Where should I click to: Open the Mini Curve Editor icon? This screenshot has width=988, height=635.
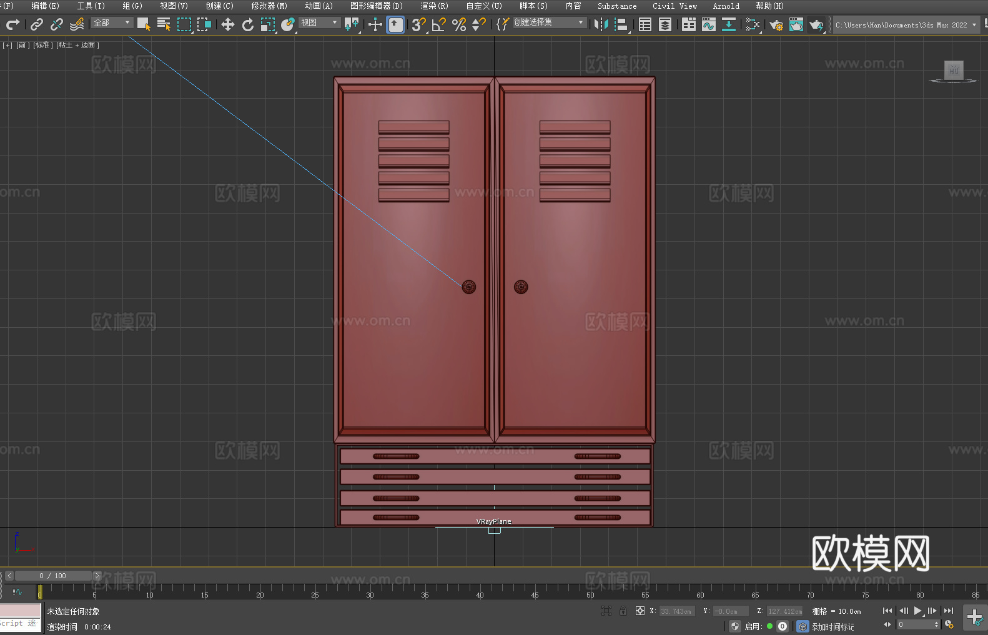pyautogui.click(x=17, y=591)
